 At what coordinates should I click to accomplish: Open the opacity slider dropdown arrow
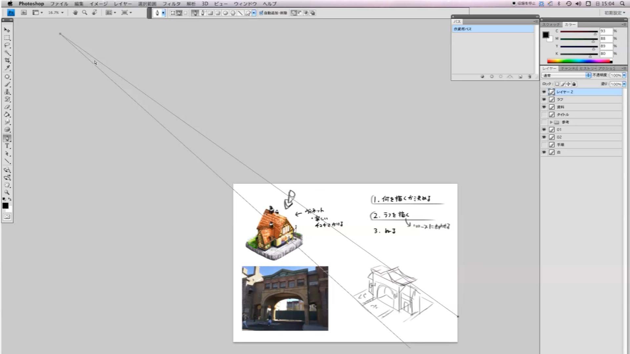click(x=624, y=75)
